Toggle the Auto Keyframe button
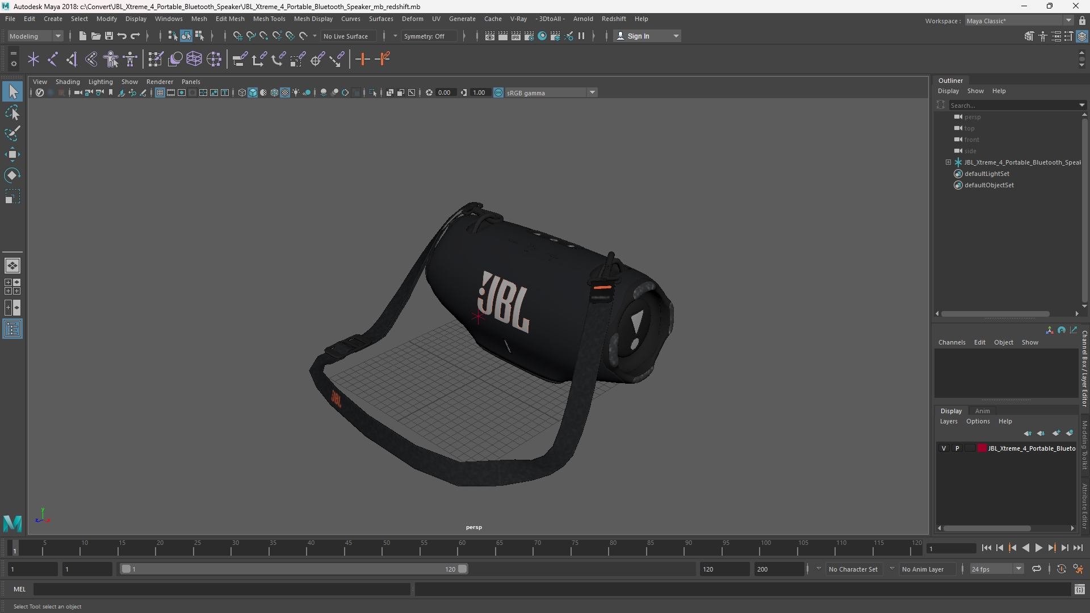1090x613 pixels. click(1062, 569)
